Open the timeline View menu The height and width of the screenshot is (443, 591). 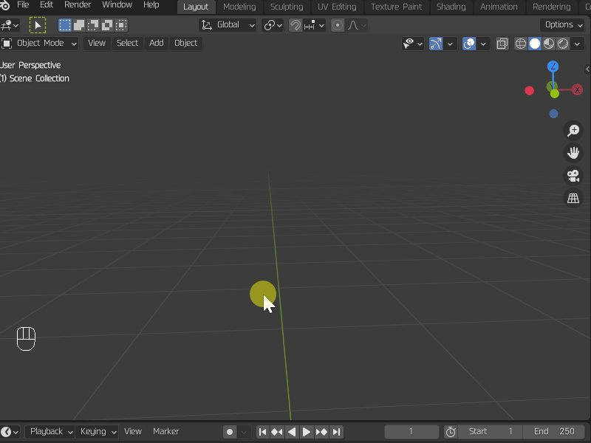pyautogui.click(x=133, y=432)
